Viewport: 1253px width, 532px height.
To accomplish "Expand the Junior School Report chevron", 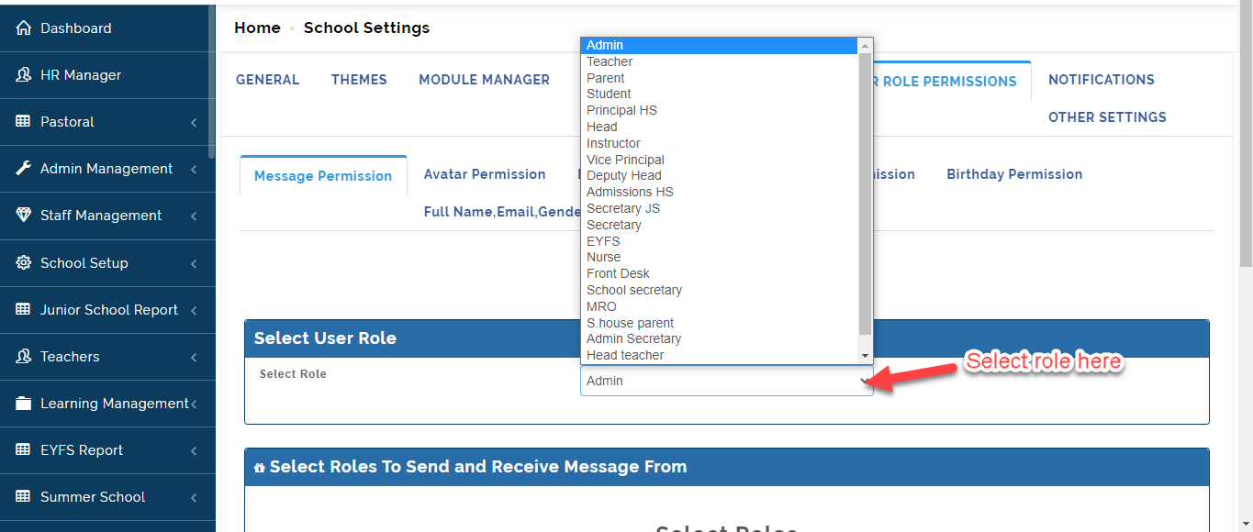I will [x=194, y=311].
